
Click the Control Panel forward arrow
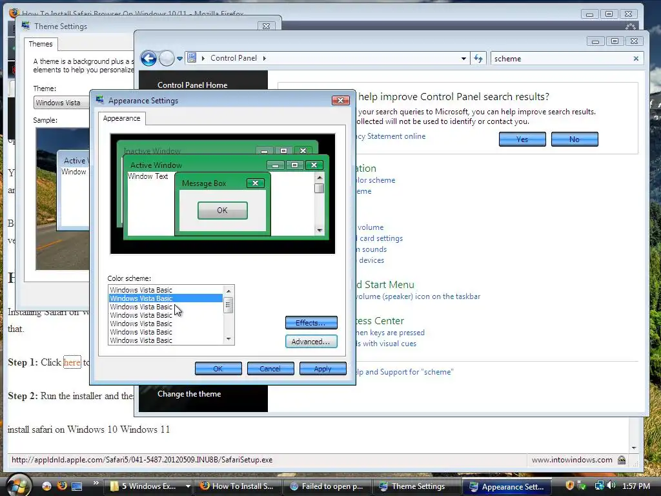167,58
